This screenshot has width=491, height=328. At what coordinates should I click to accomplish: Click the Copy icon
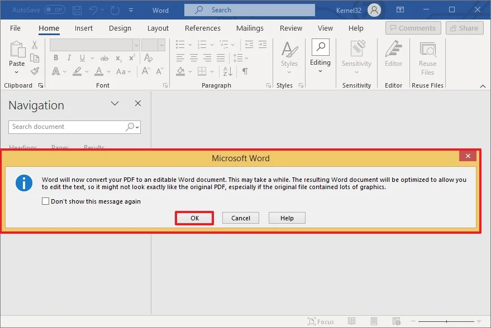coord(35,58)
